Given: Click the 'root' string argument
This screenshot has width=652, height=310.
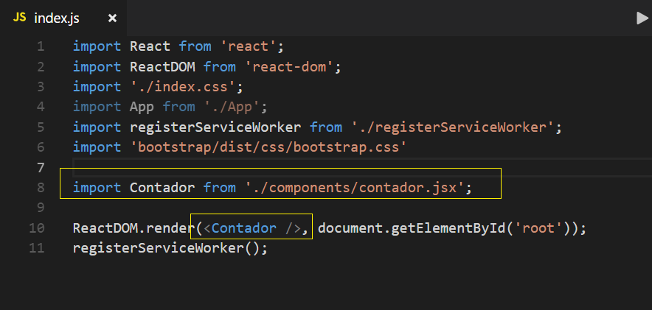Looking at the screenshot, I should tap(535, 228).
